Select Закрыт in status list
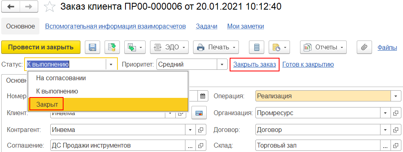 [x=108, y=104]
